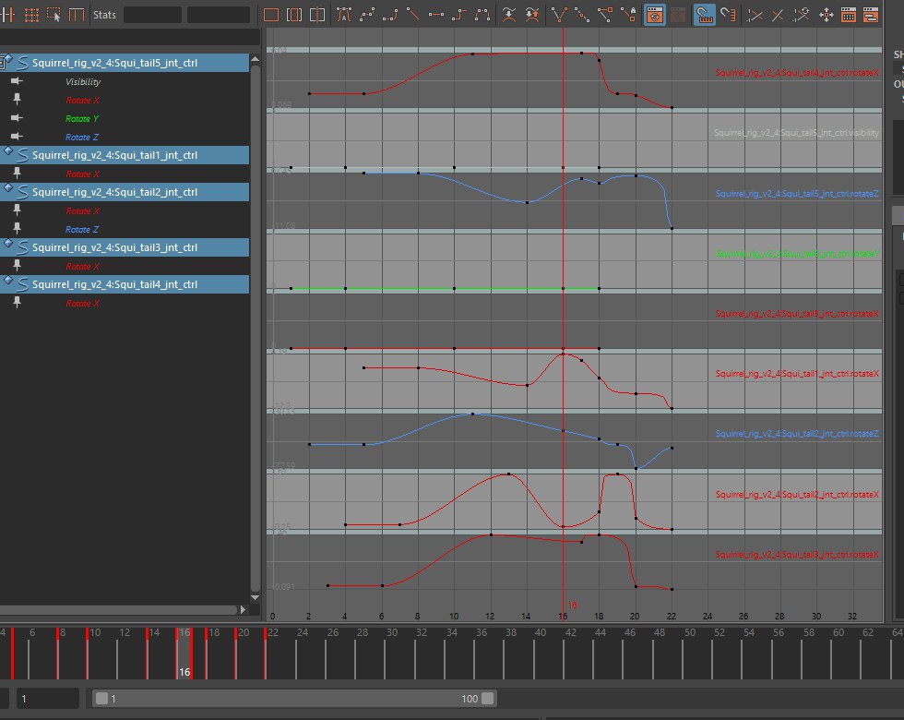Toggle Time Snap magnet button
Viewport: 904px width, 720px height.
coord(704,15)
